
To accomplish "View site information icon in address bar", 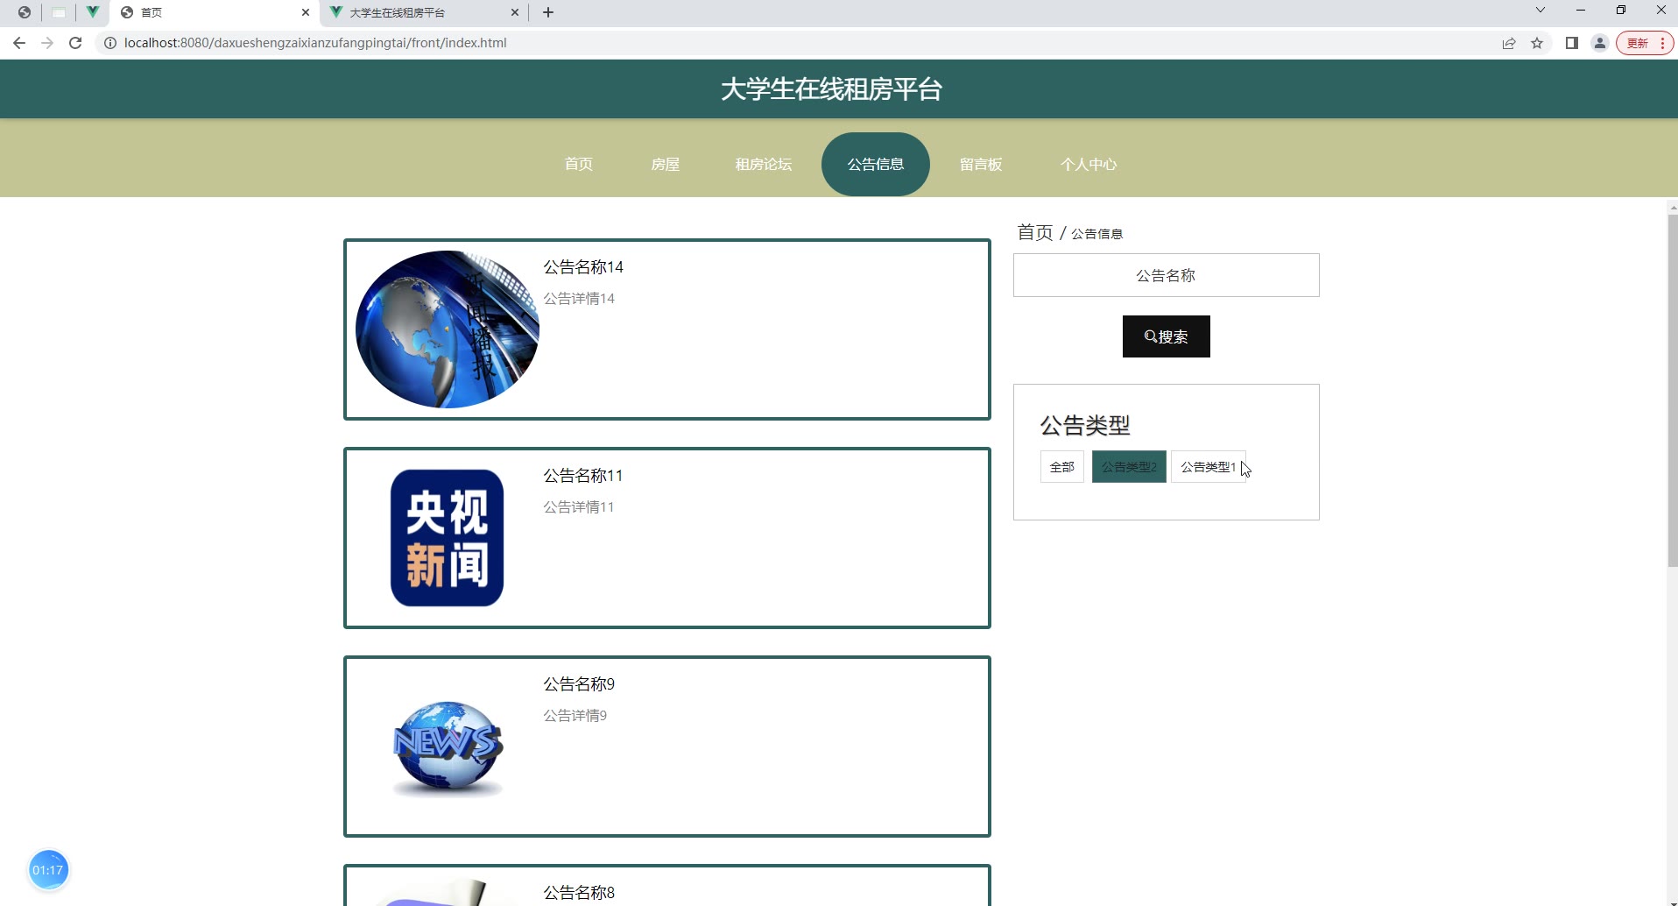I will [x=110, y=43].
